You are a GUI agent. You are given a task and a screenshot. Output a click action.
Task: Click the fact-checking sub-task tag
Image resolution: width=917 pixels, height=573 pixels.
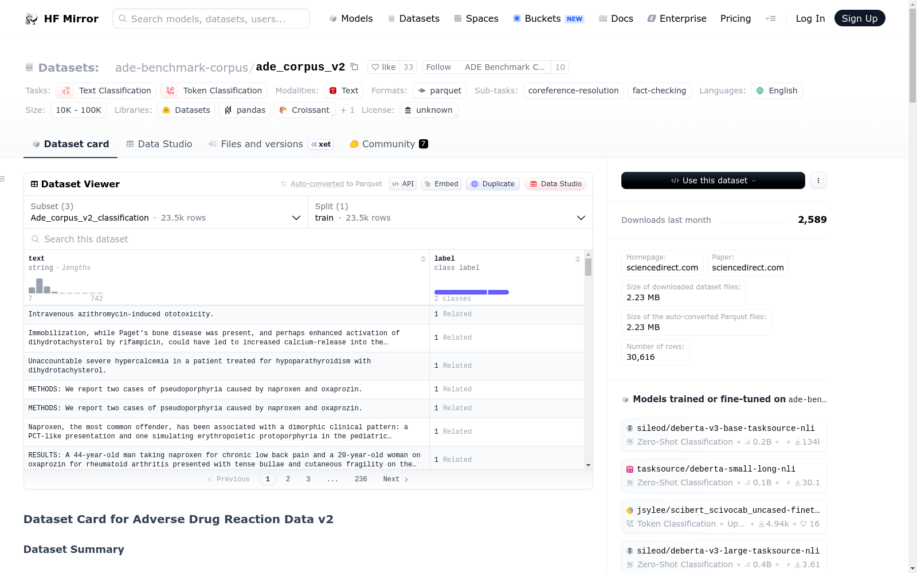pyautogui.click(x=659, y=91)
